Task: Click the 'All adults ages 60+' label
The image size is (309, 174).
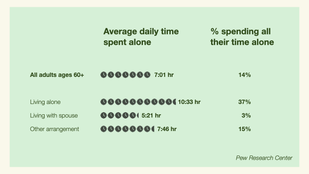Action: 57,75
